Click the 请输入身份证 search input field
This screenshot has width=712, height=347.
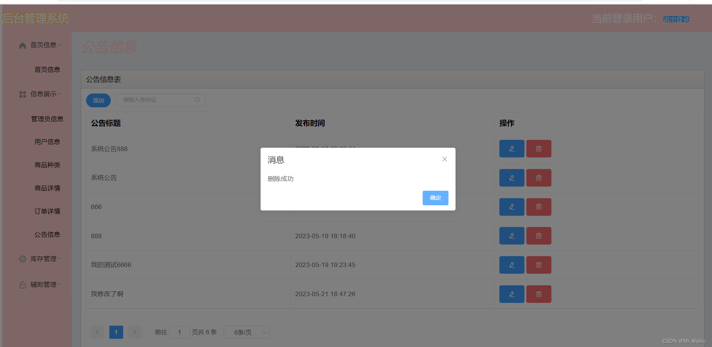coord(161,100)
